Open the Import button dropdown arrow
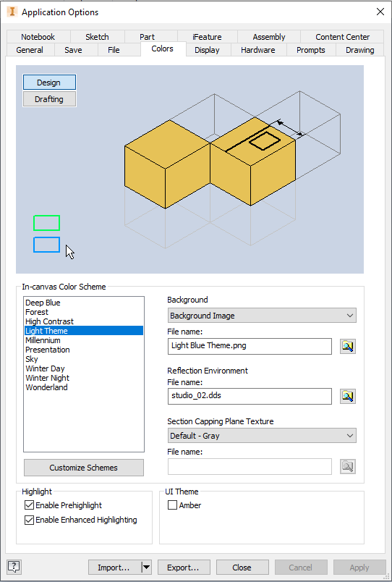 coord(147,567)
